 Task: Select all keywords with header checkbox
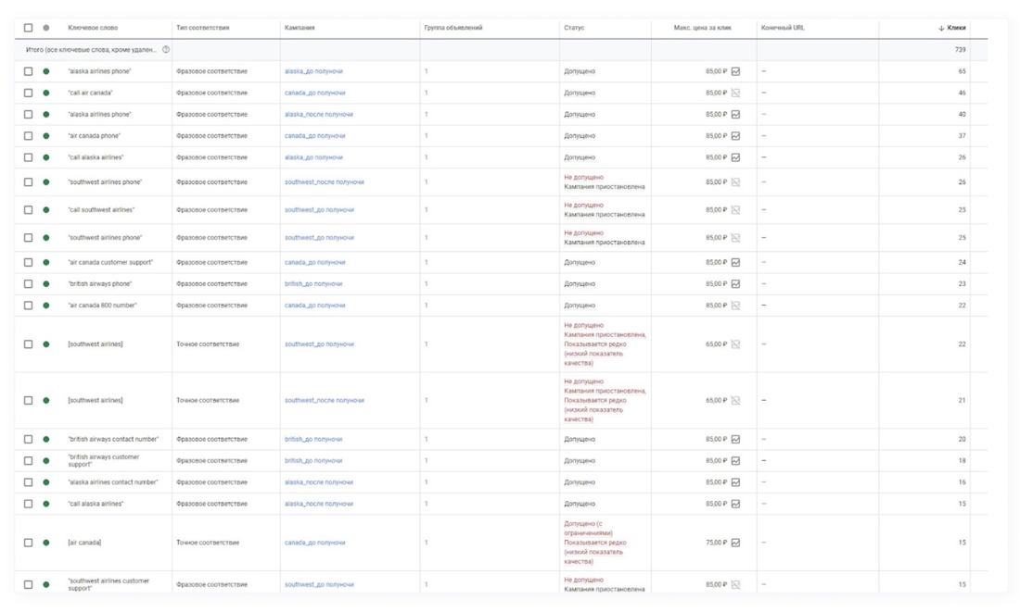point(28,28)
